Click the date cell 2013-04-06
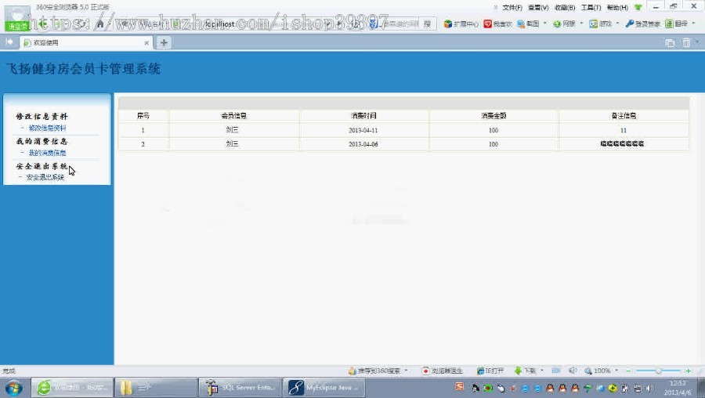This screenshot has width=705, height=398. 363,144
